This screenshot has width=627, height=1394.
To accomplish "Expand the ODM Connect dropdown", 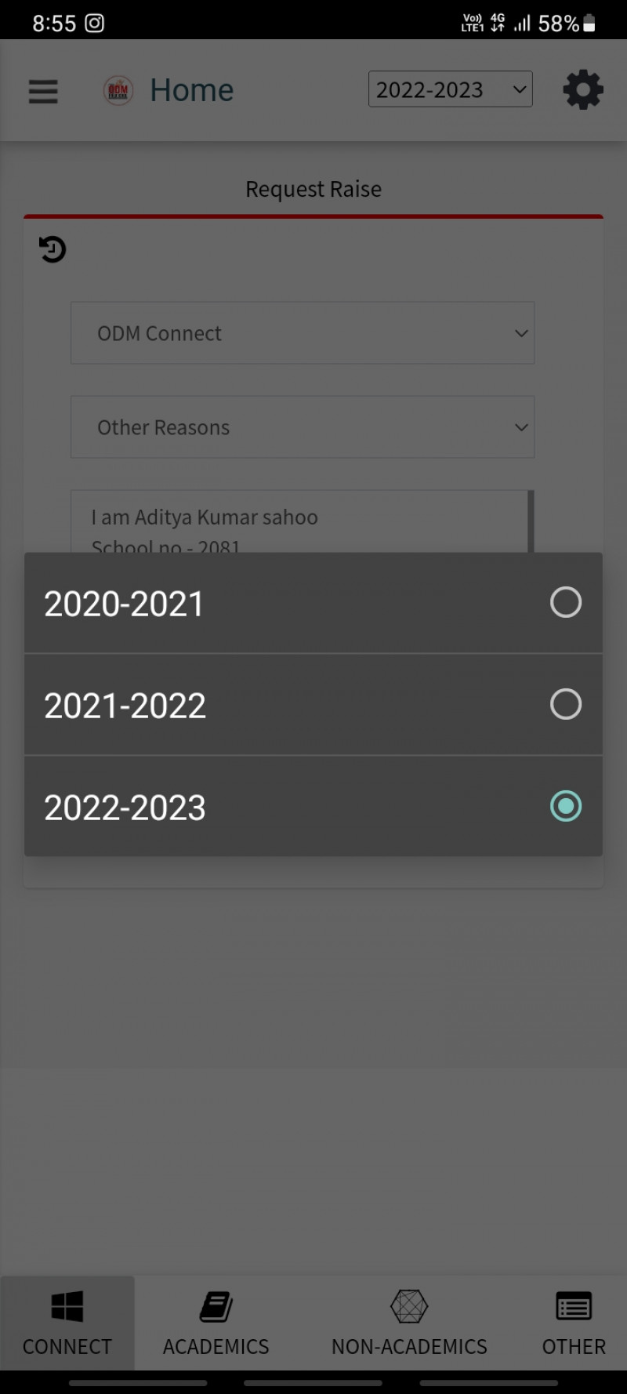I will click(303, 333).
